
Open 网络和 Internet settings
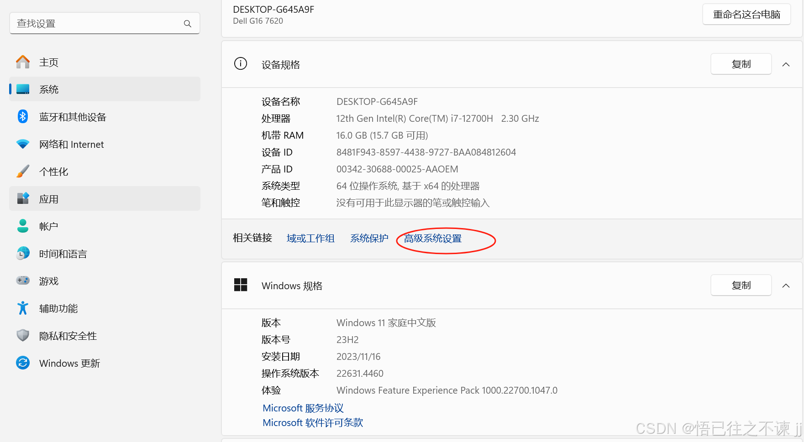tap(105, 144)
